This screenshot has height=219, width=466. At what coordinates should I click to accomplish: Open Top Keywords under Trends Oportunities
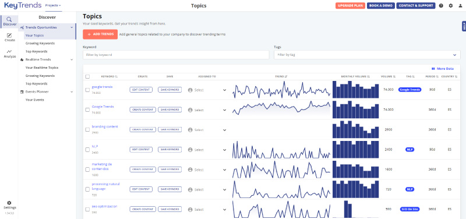point(36,51)
